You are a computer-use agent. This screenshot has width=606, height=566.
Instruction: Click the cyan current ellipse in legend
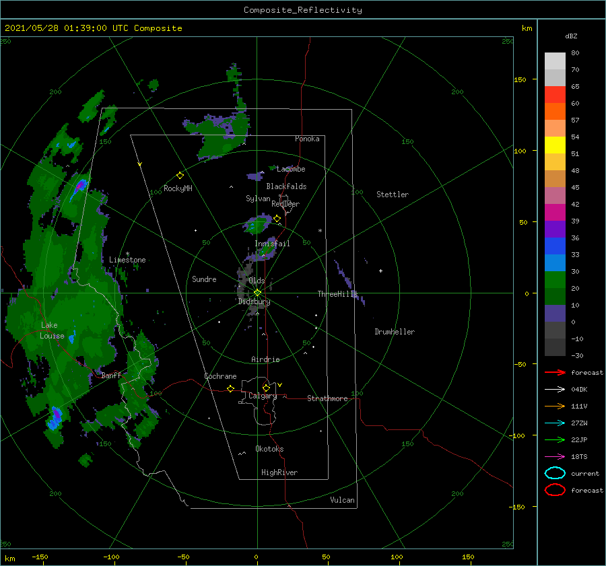[x=555, y=473]
